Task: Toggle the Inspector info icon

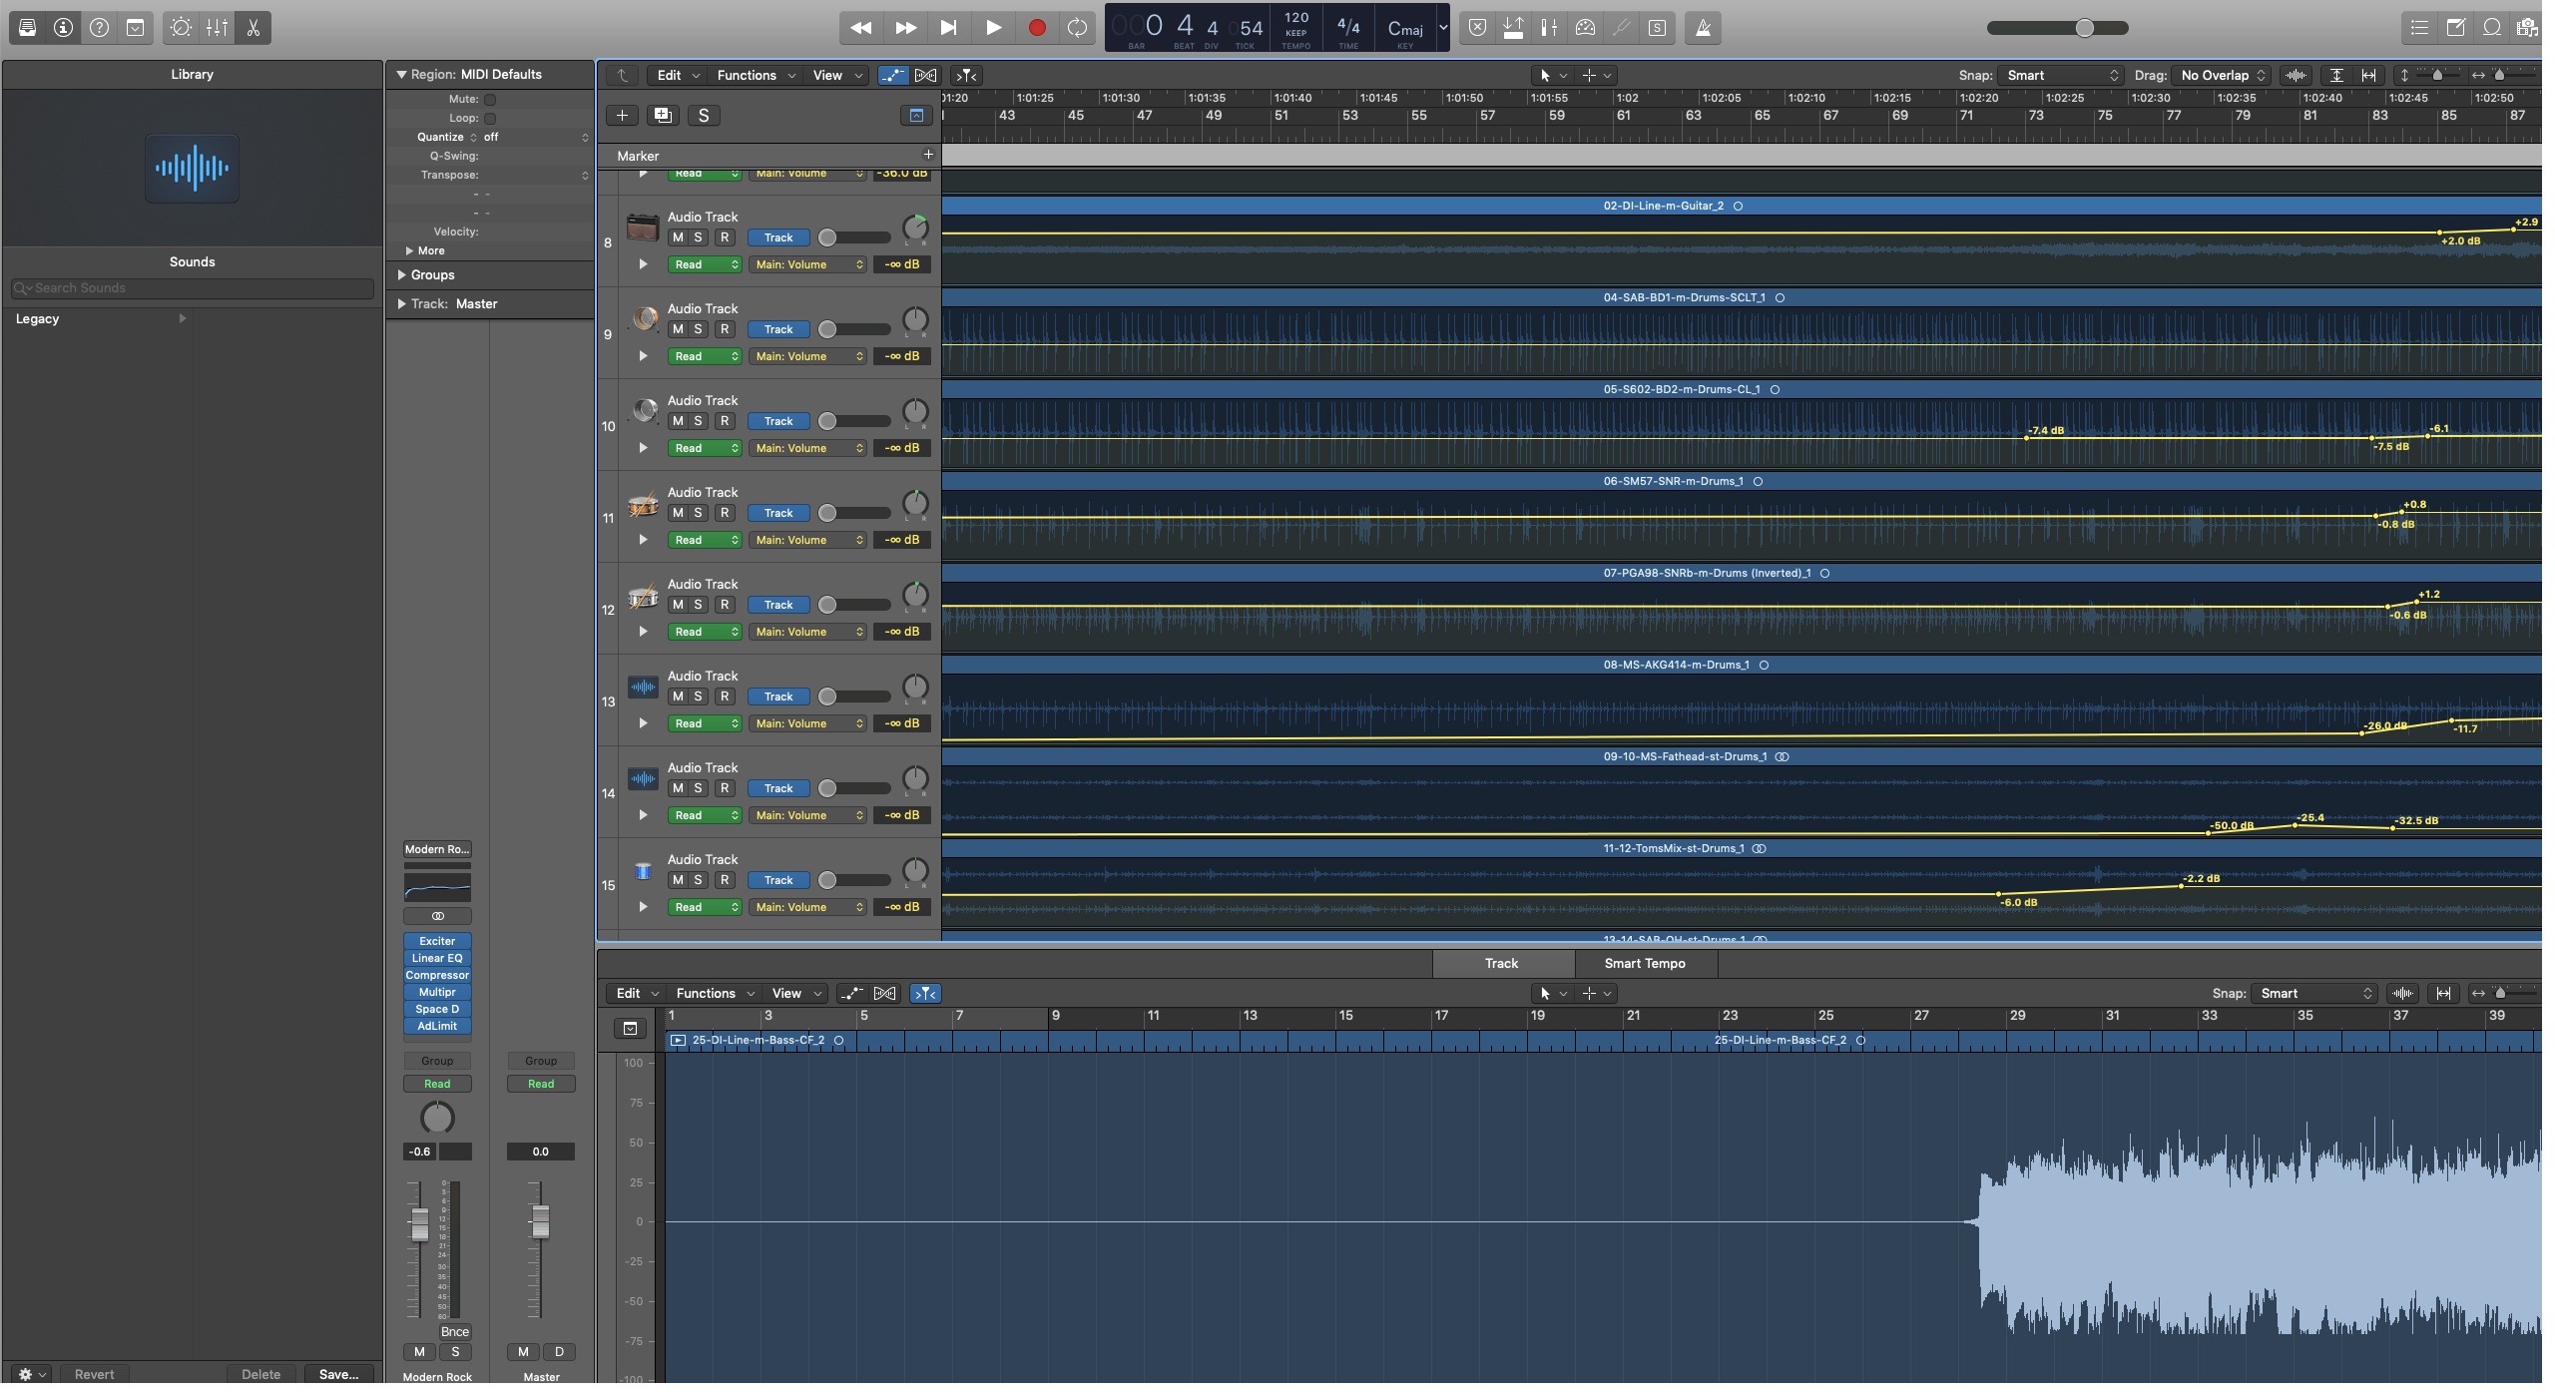Action: 64,28
